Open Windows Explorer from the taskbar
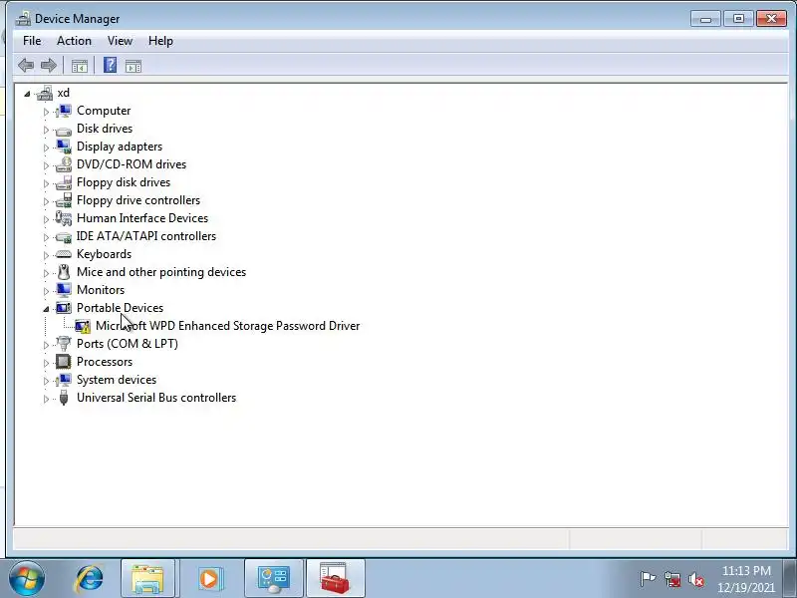Image resolution: width=797 pixels, height=598 pixels. (x=147, y=579)
